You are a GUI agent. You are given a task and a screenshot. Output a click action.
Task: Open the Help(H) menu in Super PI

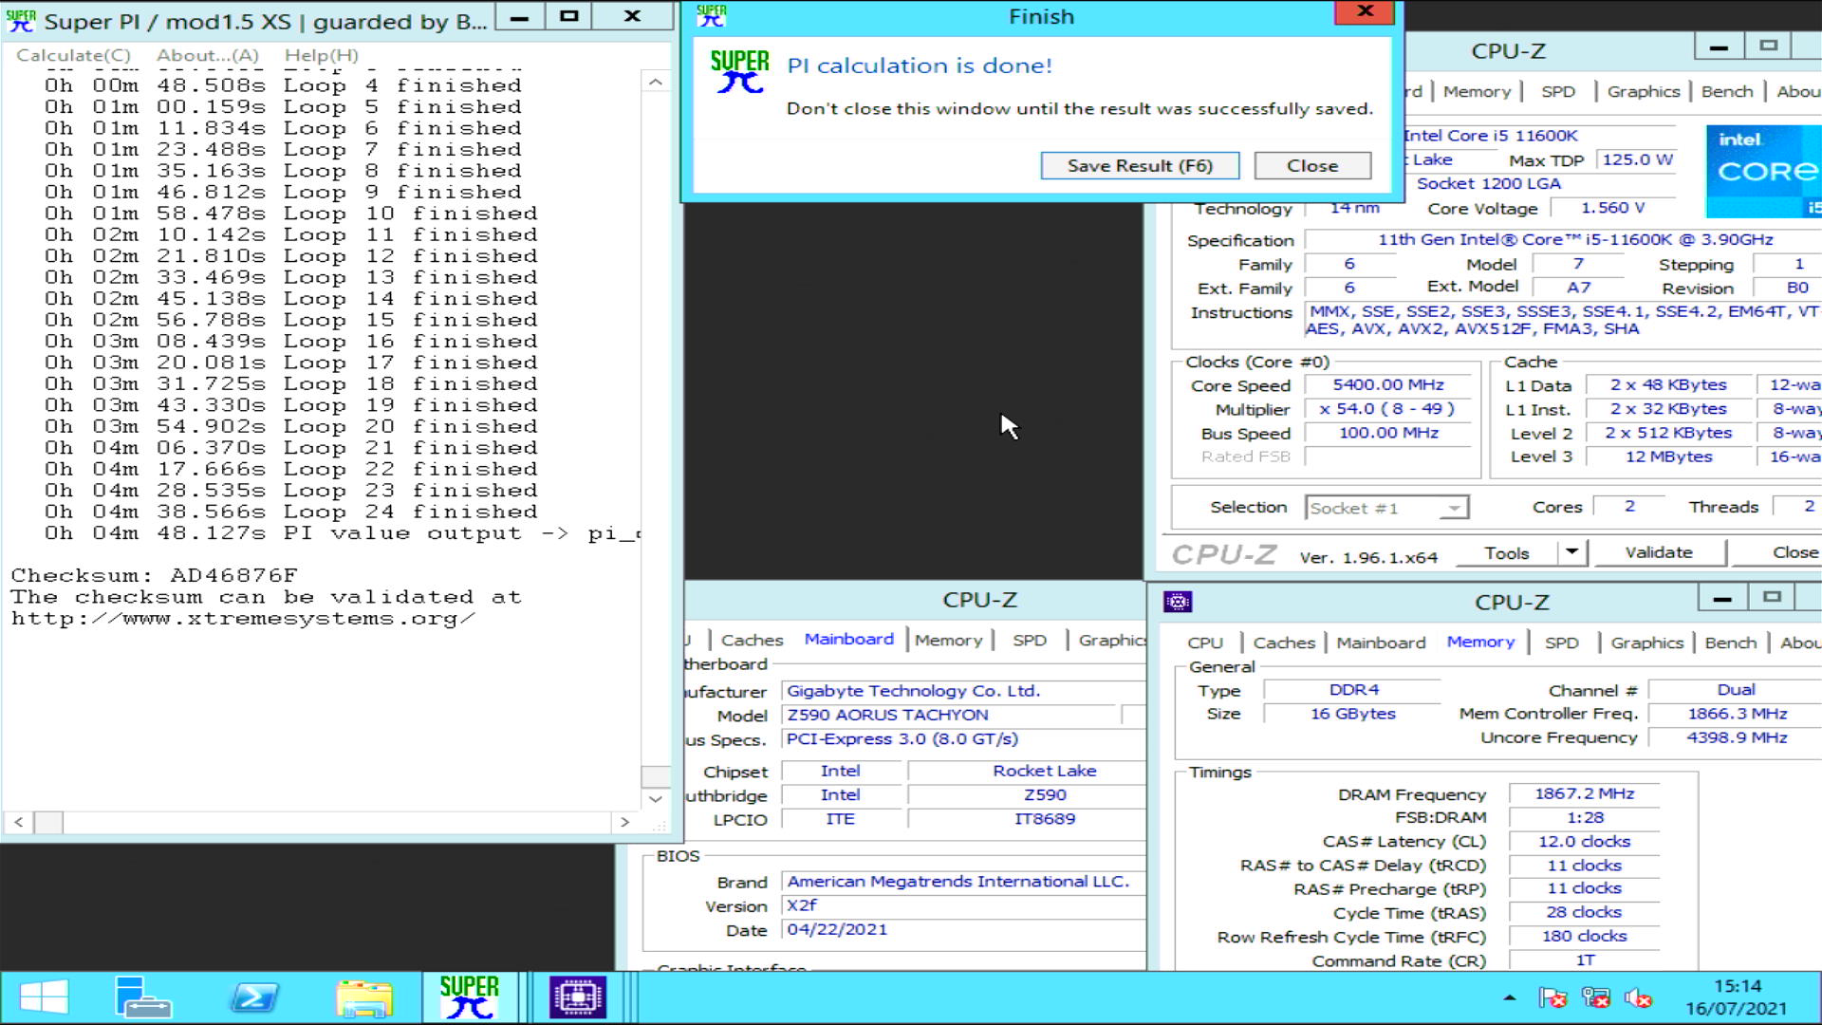pos(322,55)
